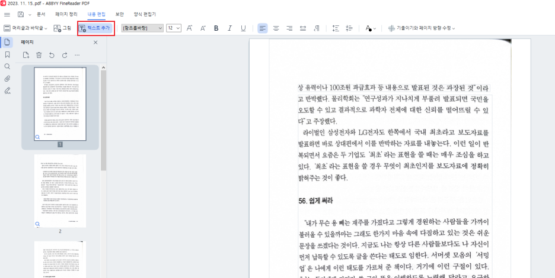The height and width of the screenshot is (278, 555).
Task: Click the ABBYY FineReader app icon in title bar
Action: pos(3,3)
